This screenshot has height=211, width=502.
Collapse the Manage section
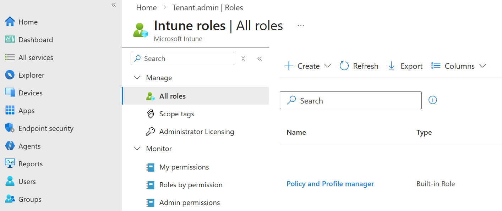(137, 77)
